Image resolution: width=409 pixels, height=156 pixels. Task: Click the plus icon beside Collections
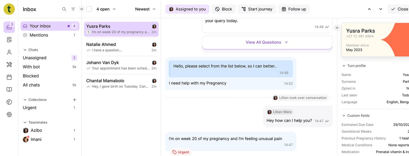(75, 100)
